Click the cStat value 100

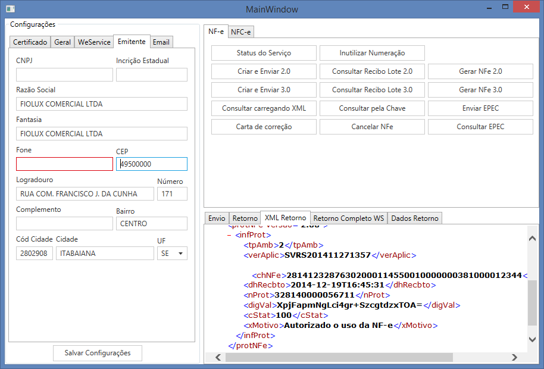click(x=283, y=315)
